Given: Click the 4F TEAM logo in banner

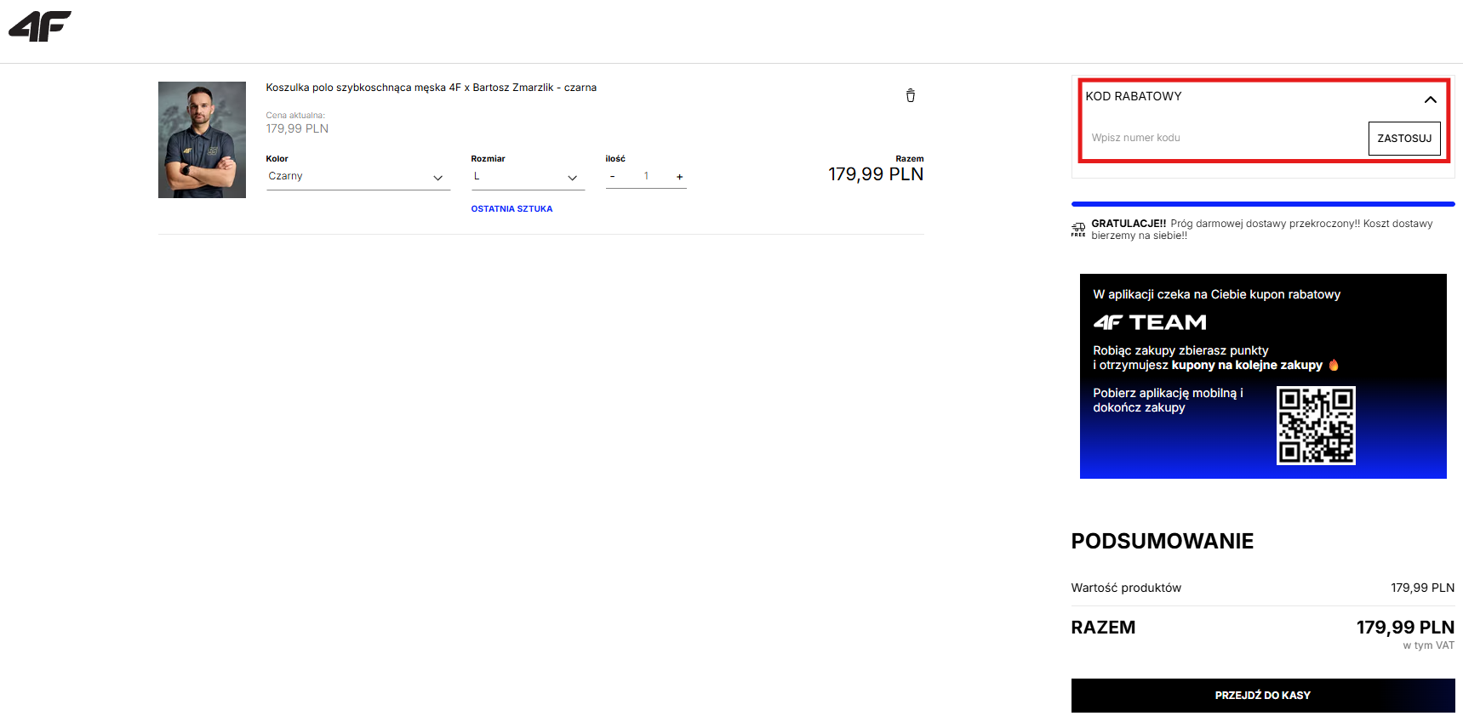Looking at the screenshot, I should pyautogui.click(x=1149, y=322).
